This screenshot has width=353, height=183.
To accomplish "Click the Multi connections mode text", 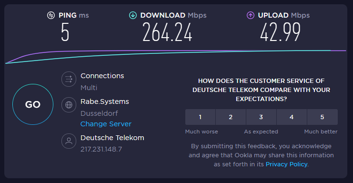I will click(x=89, y=88).
